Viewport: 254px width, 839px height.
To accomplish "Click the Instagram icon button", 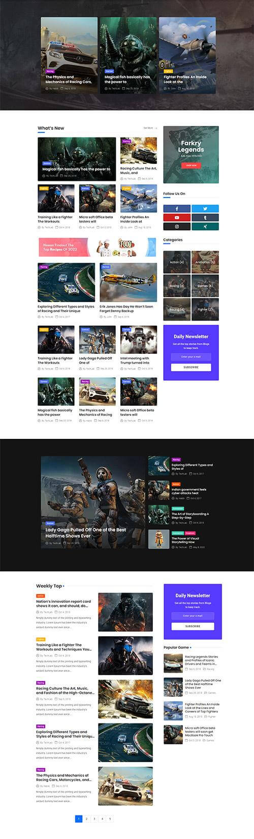I will 177,226.
